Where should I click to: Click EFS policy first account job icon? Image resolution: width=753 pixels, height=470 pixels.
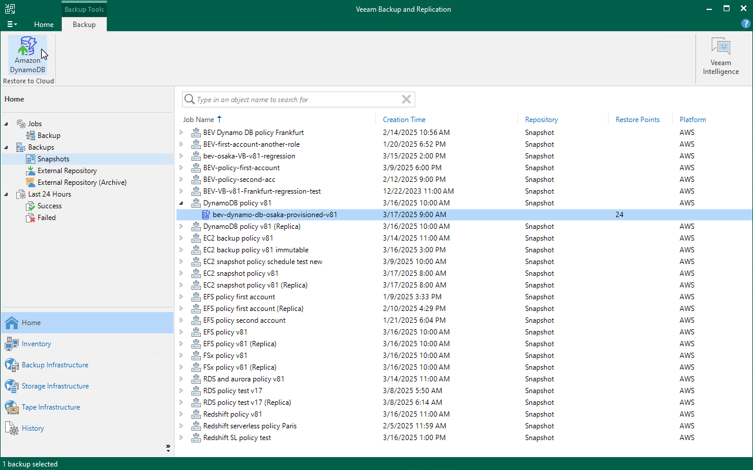click(x=196, y=297)
